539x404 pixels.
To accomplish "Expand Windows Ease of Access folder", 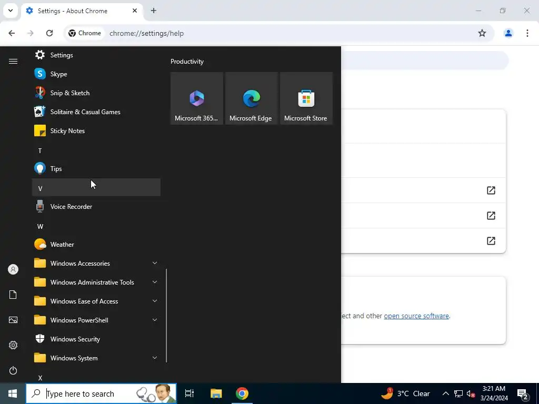I will click(96, 301).
